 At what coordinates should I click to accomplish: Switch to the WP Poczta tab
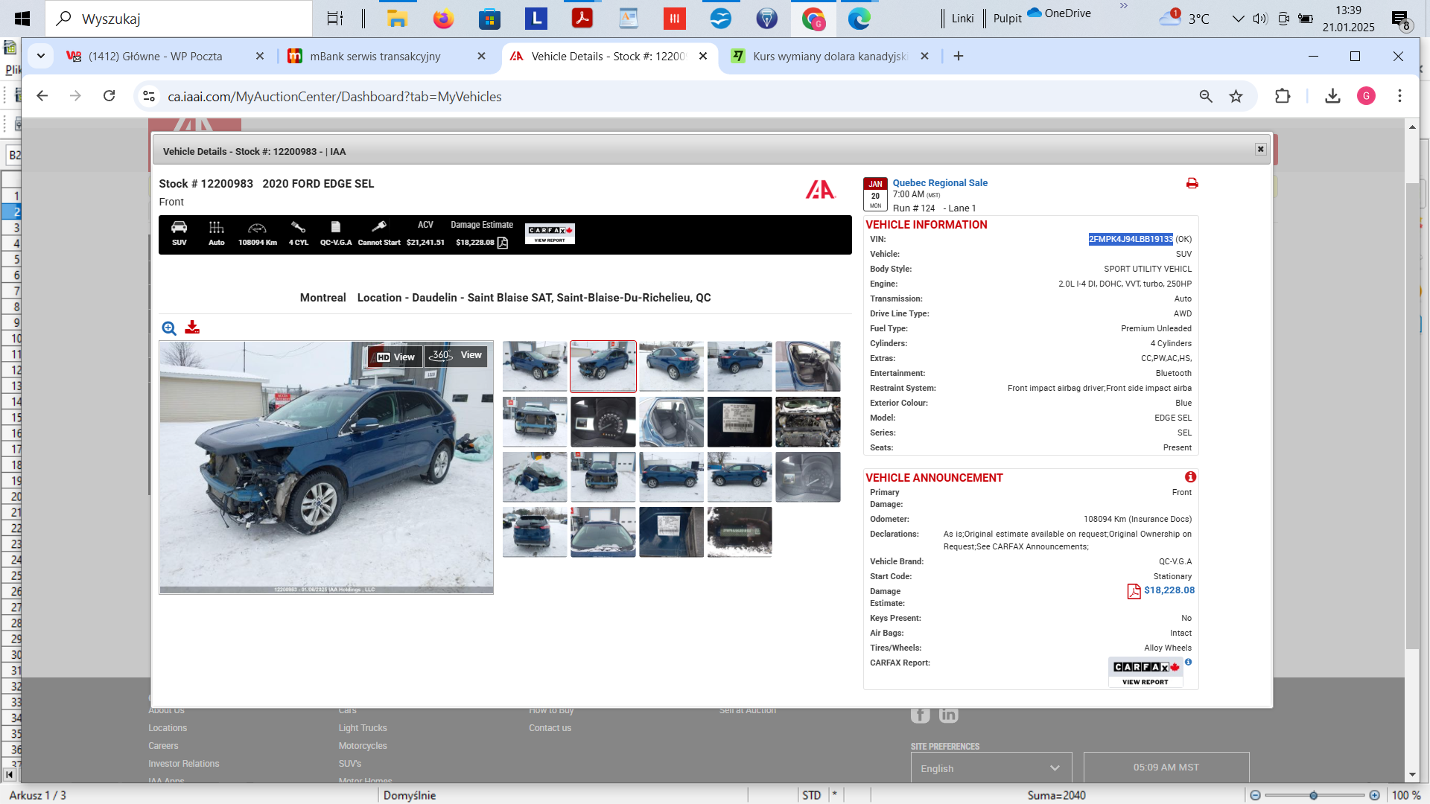pyautogui.click(x=155, y=57)
